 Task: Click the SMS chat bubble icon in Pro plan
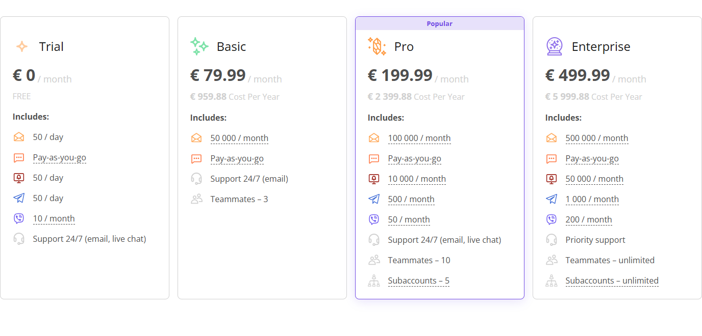tap(374, 158)
